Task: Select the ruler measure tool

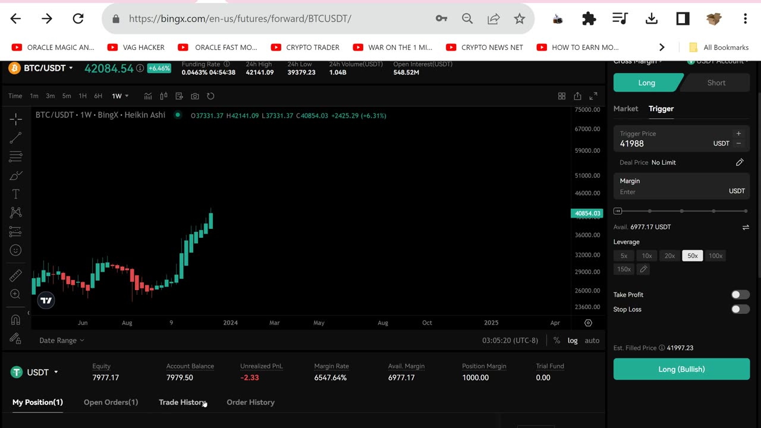Action: [16, 275]
